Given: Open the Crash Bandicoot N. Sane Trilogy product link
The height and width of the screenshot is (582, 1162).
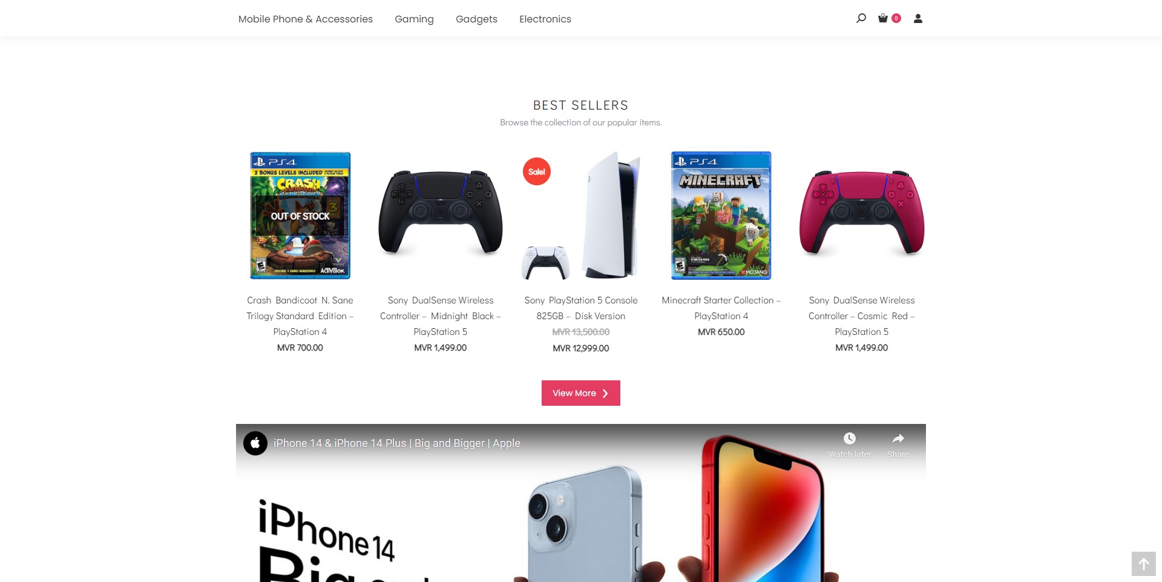Looking at the screenshot, I should tap(300, 316).
